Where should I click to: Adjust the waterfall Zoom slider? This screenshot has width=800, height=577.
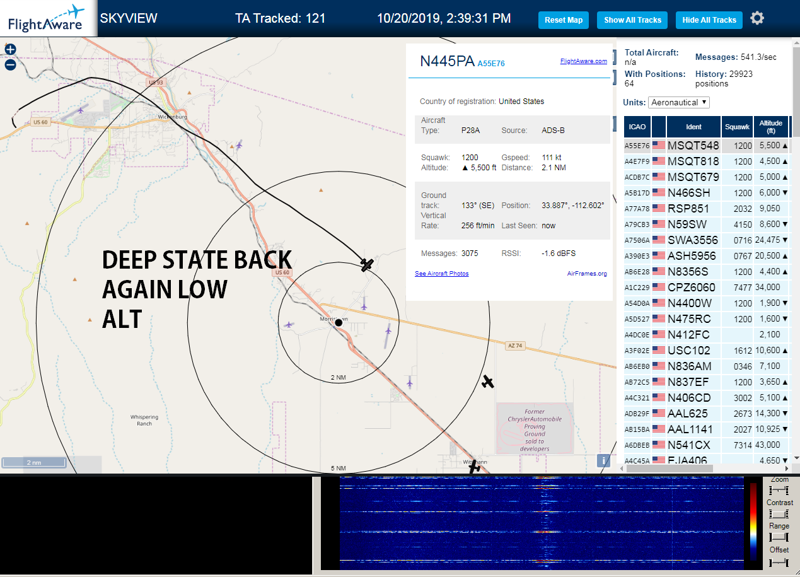[779, 490]
